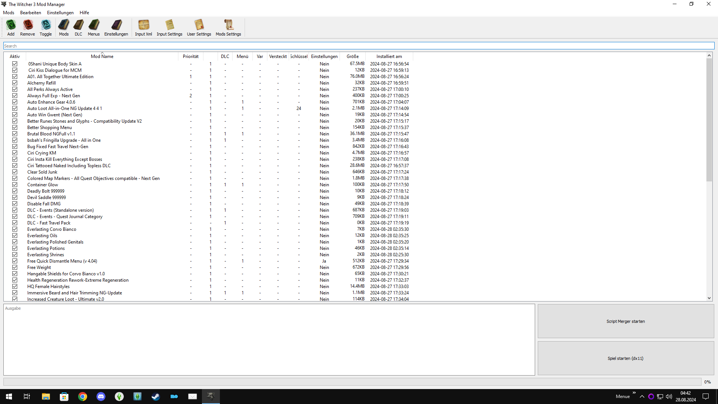Sort mods by Aktiv column header
This screenshot has height=404, width=718.
pos(15,56)
